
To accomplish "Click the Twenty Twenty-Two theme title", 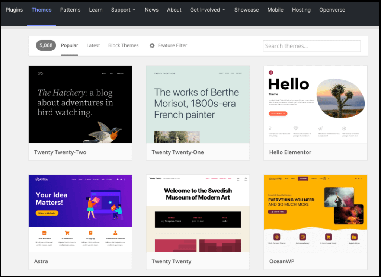I will coord(60,152).
